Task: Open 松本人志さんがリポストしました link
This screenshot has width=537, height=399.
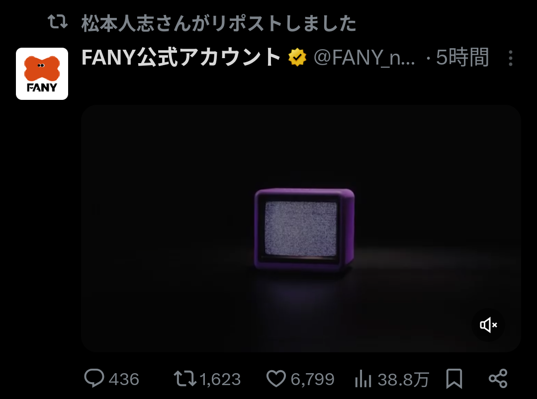Action: point(219,23)
